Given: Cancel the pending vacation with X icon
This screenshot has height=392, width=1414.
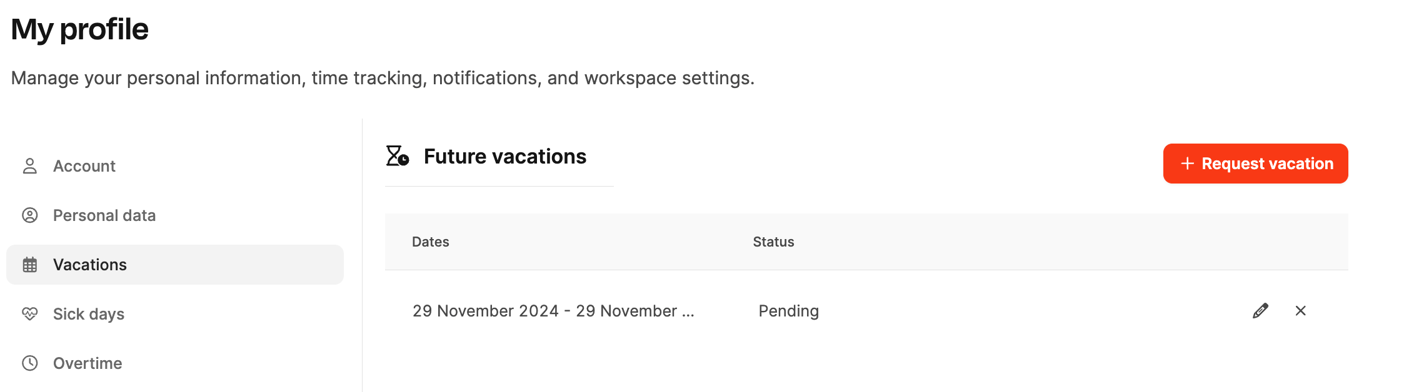Looking at the screenshot, I should (1301, 311).
